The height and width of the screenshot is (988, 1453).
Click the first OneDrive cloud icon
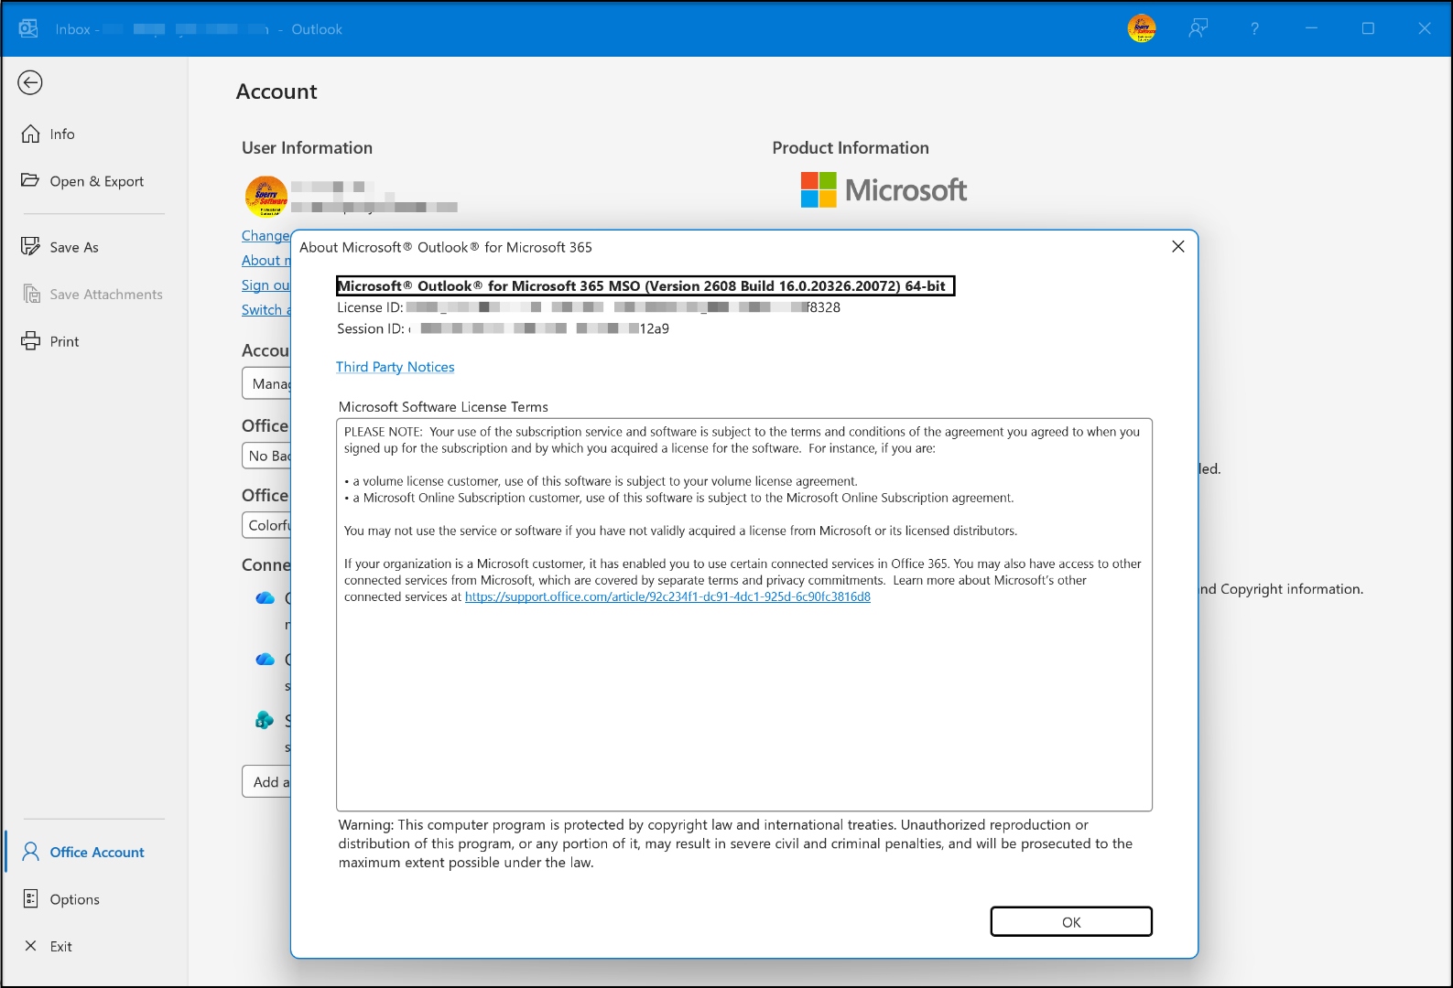pos(265,597)
